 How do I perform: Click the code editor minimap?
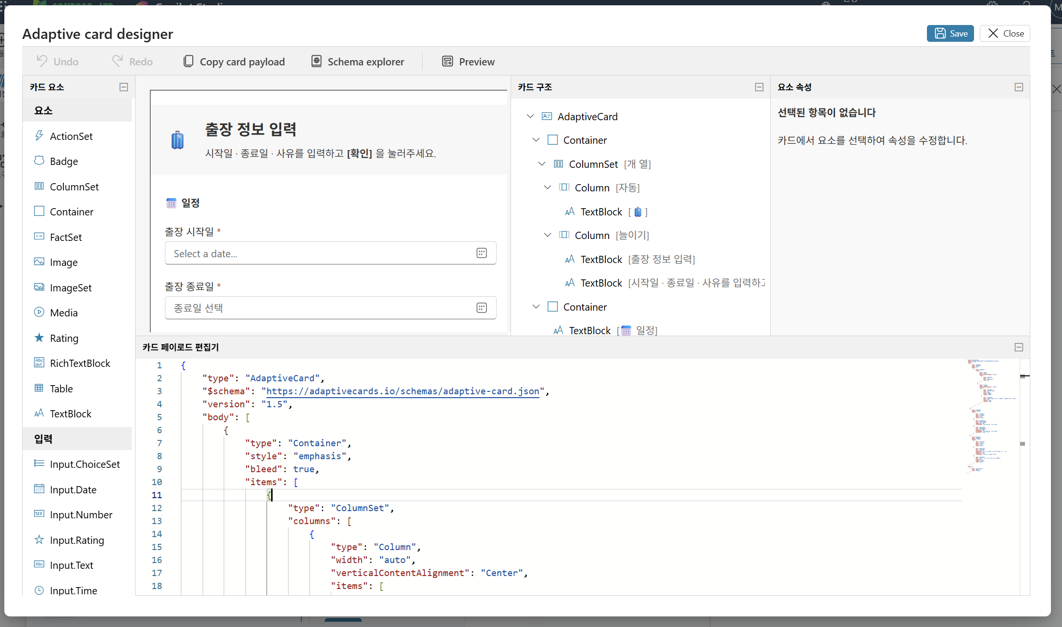(991, 416)
